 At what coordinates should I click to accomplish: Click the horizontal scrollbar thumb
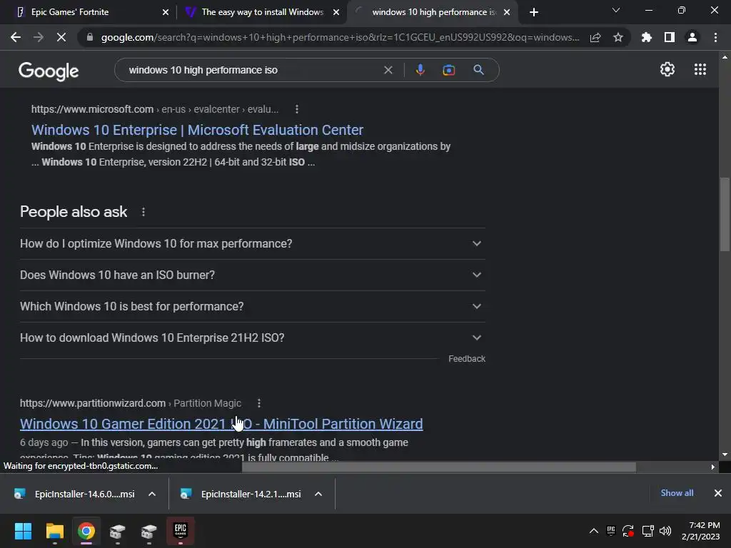439,467
